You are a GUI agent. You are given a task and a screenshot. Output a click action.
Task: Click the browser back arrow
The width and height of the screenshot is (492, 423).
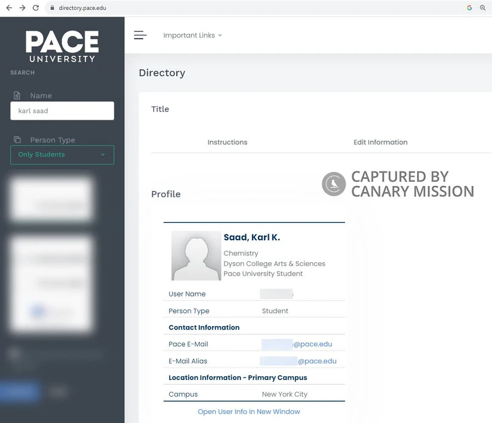pos(9,8)
